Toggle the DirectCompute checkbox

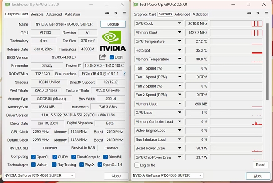[73, 157]
